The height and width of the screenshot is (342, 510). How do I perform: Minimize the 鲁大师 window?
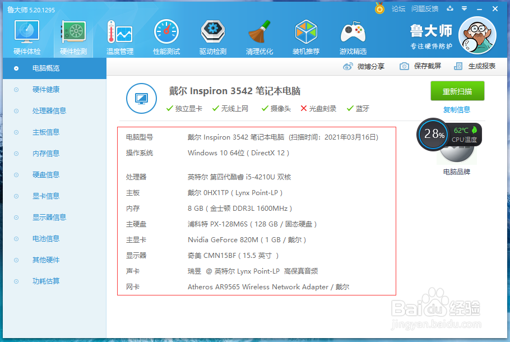(x=479, y=10)
